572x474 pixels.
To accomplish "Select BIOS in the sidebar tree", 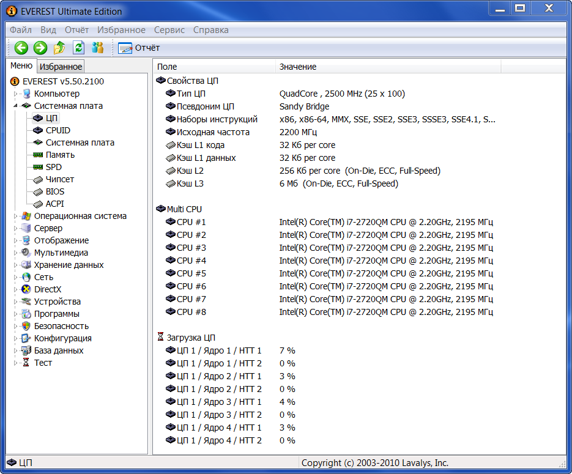I will [x=55, y=191].
